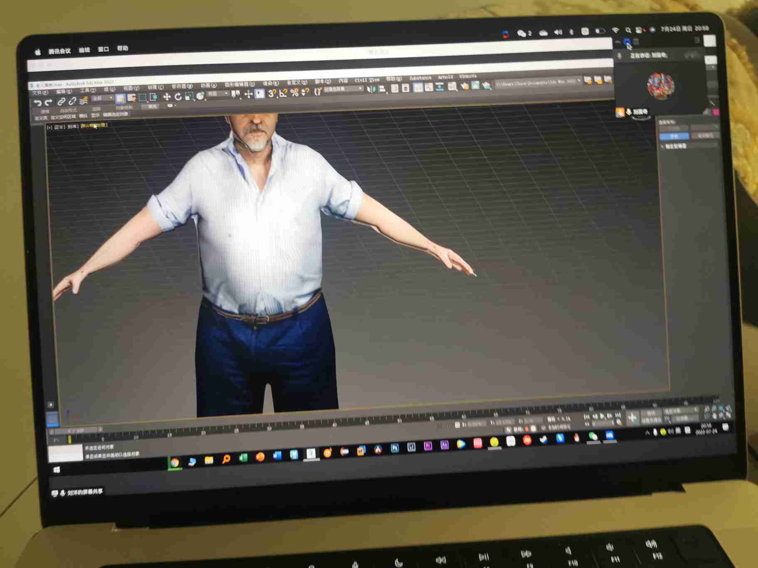Click the Select and Manipulate crosshair icon
This screenshot has width=758, height=568.
pyautogui.click(x=248, y=94)
